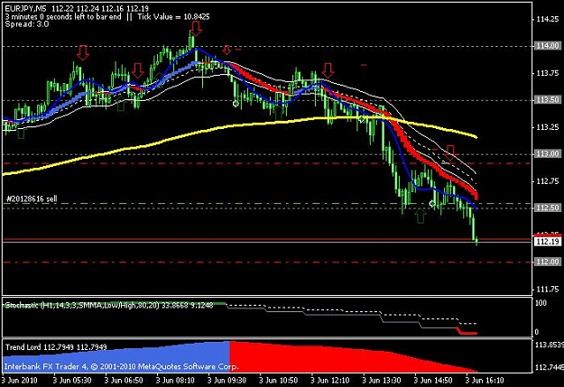The width and height of the screenshot is (564, 387).
Task: Click the 'Trend Lord 112.7949' indicator label
Action: [56, 347]
